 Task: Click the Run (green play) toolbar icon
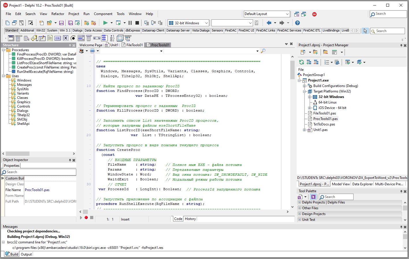coord(105,23)
